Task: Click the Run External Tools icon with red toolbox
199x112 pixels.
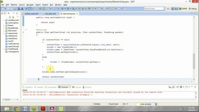Action: click(x=73, y=9)
